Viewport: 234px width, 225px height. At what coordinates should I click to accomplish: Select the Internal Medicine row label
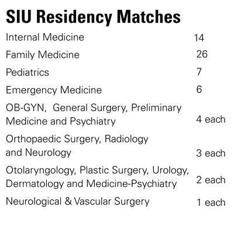[45, 37]
